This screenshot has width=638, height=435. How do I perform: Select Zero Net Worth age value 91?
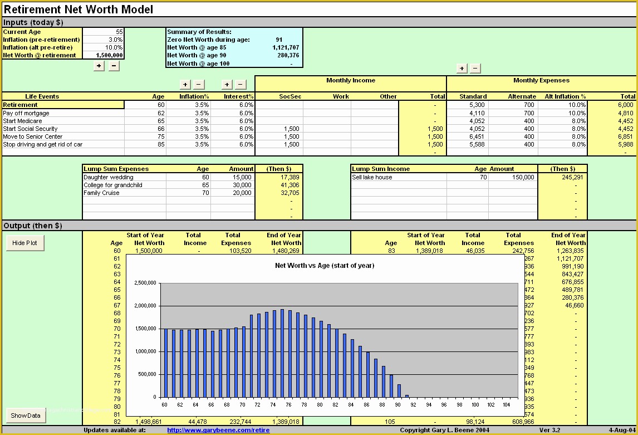click(x=279, y=40)
